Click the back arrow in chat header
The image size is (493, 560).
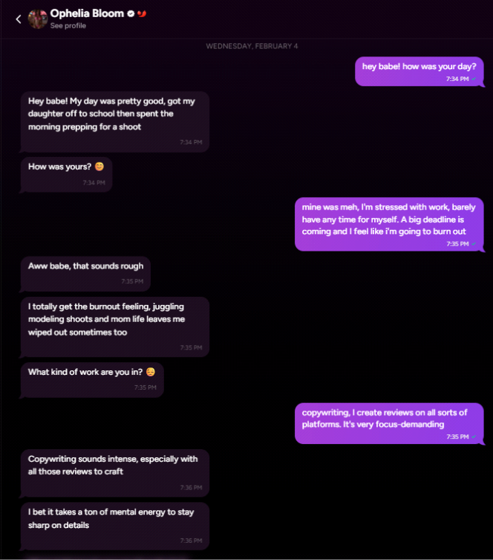pyautogui.click(x=19, y=19)
